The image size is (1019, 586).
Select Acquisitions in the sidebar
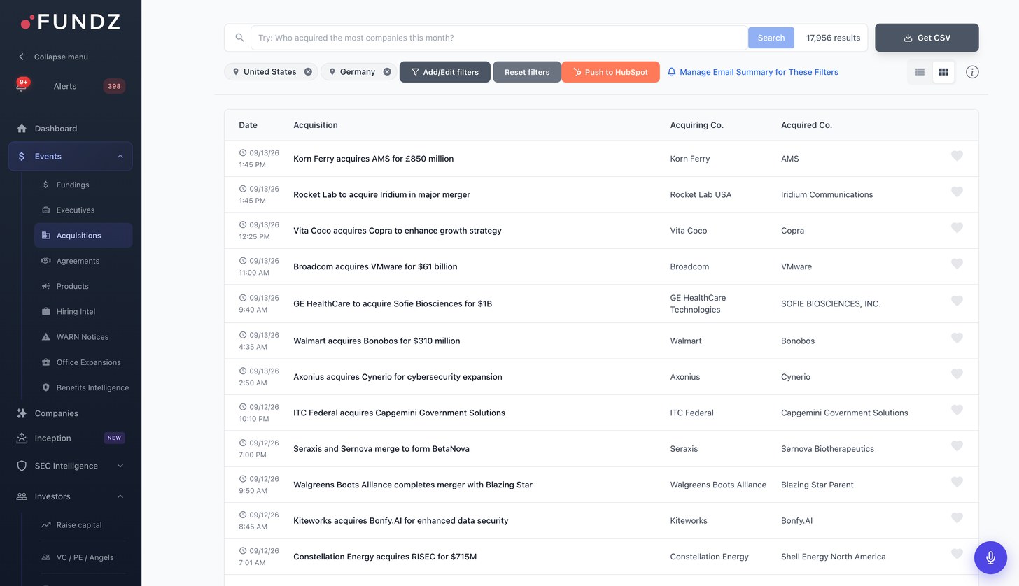coord(83,236)
